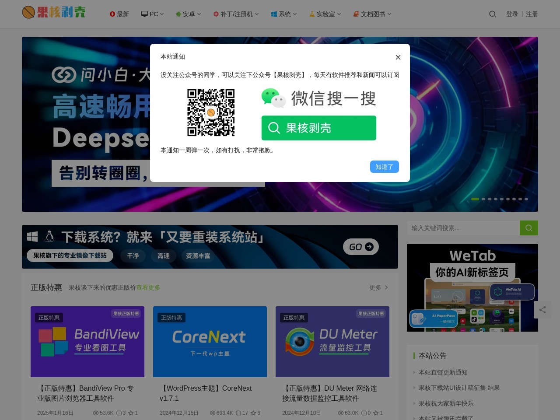This screenshot has width=560, height=420.
Task: Open the 最新 nav item
Action: point(119,14)
